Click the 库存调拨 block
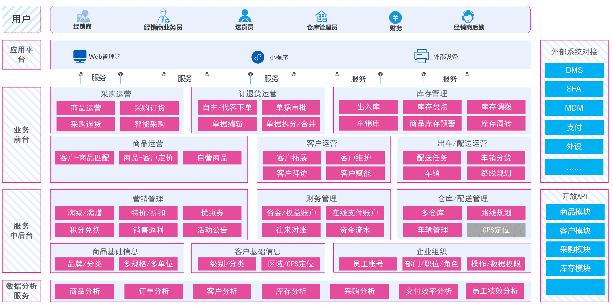This screenshot has width=612, height=305. click(x=496, y=107)
